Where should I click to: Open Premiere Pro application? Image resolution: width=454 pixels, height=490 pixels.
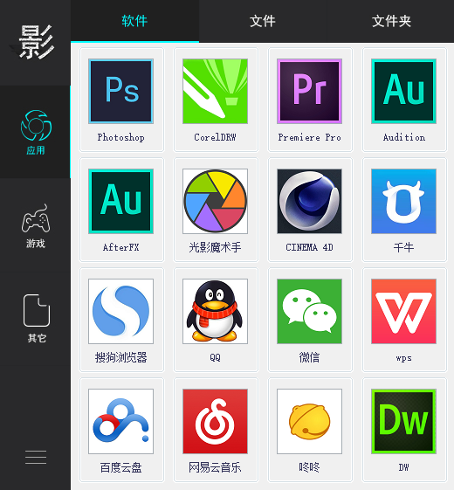309,91
